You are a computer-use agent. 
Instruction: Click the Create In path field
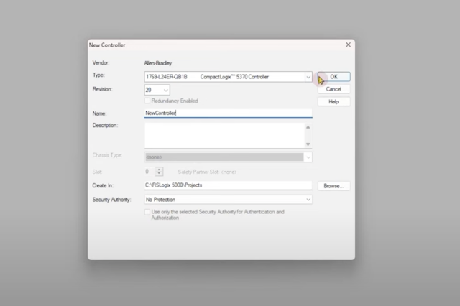228,185
